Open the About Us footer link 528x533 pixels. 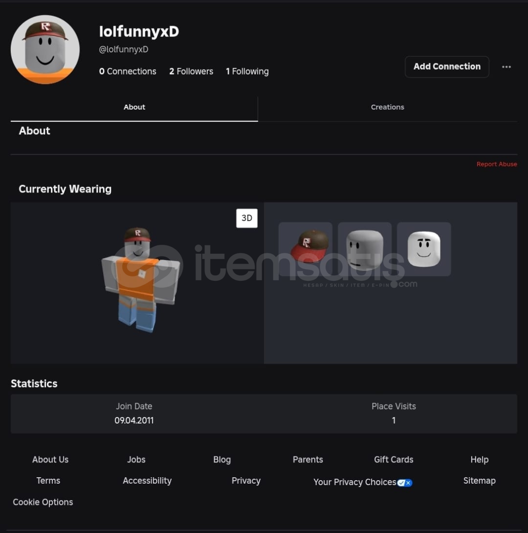pyautogui.click(x=50, y=459)
